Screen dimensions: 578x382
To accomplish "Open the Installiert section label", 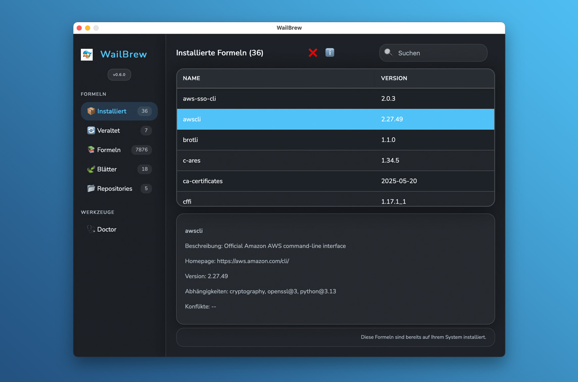I will click(x=112, y=111).
